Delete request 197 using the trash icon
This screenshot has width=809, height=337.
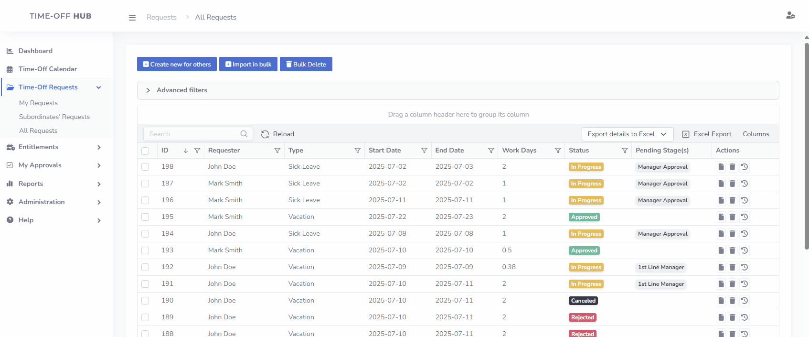[x=732, y=184]
